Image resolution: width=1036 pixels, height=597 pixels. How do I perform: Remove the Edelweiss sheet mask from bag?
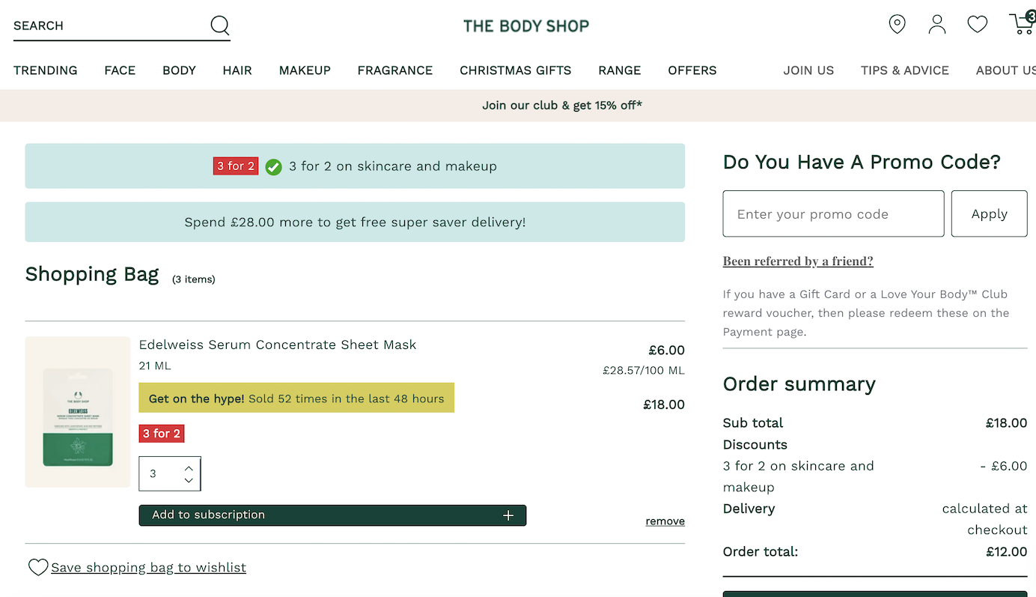click(665, 521)
